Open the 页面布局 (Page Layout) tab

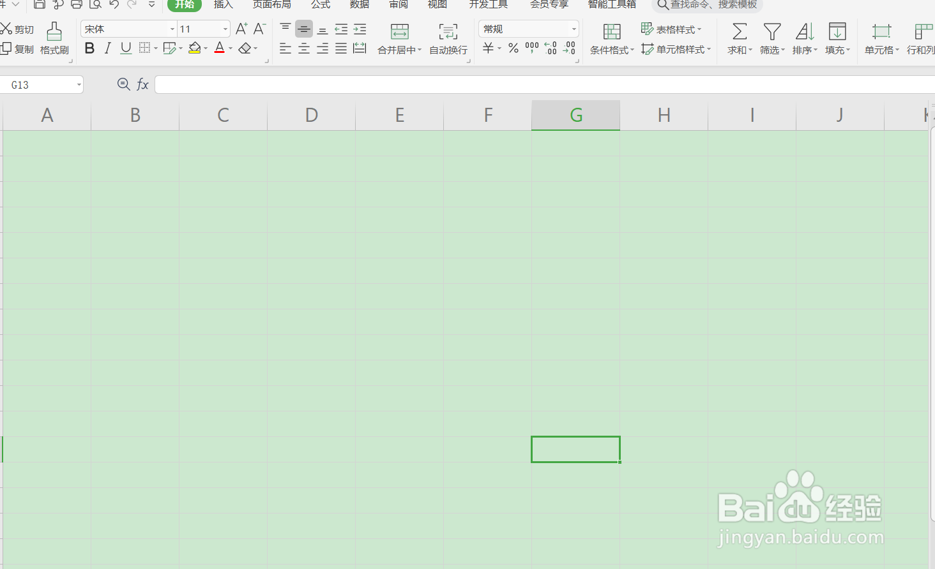coord(271,4)
